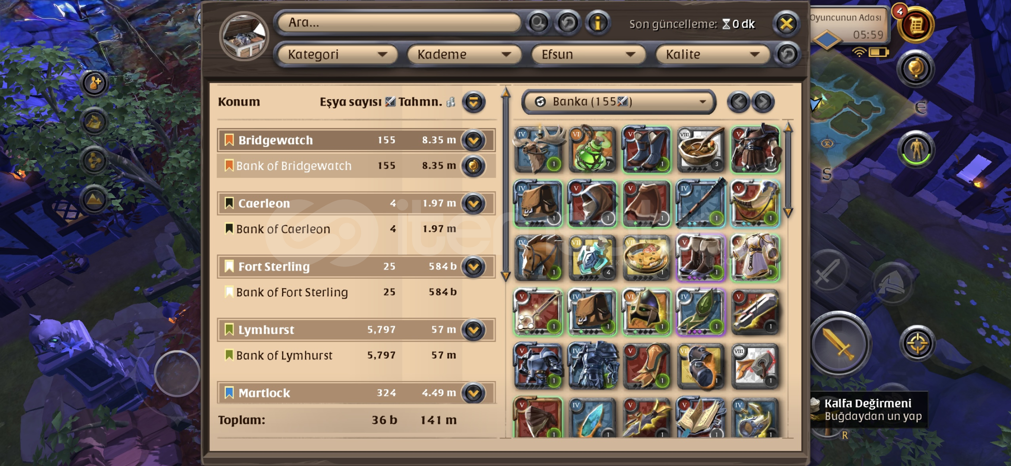The height and width of the screenshot is (466, 1011).
Task: Click the horse mount item in bank grid
Action: [538, 258]
